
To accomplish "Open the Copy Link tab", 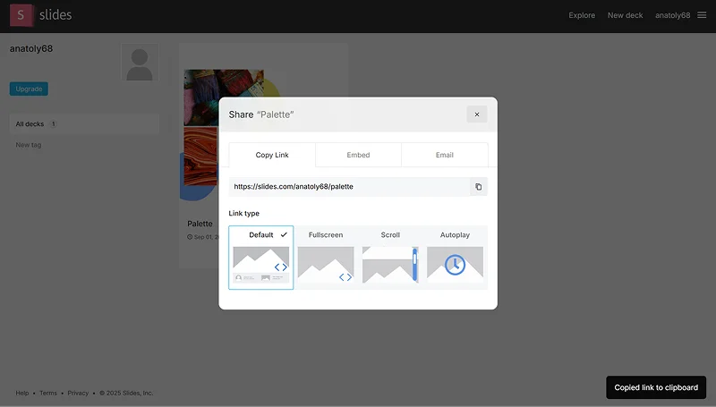I will 272,155.
